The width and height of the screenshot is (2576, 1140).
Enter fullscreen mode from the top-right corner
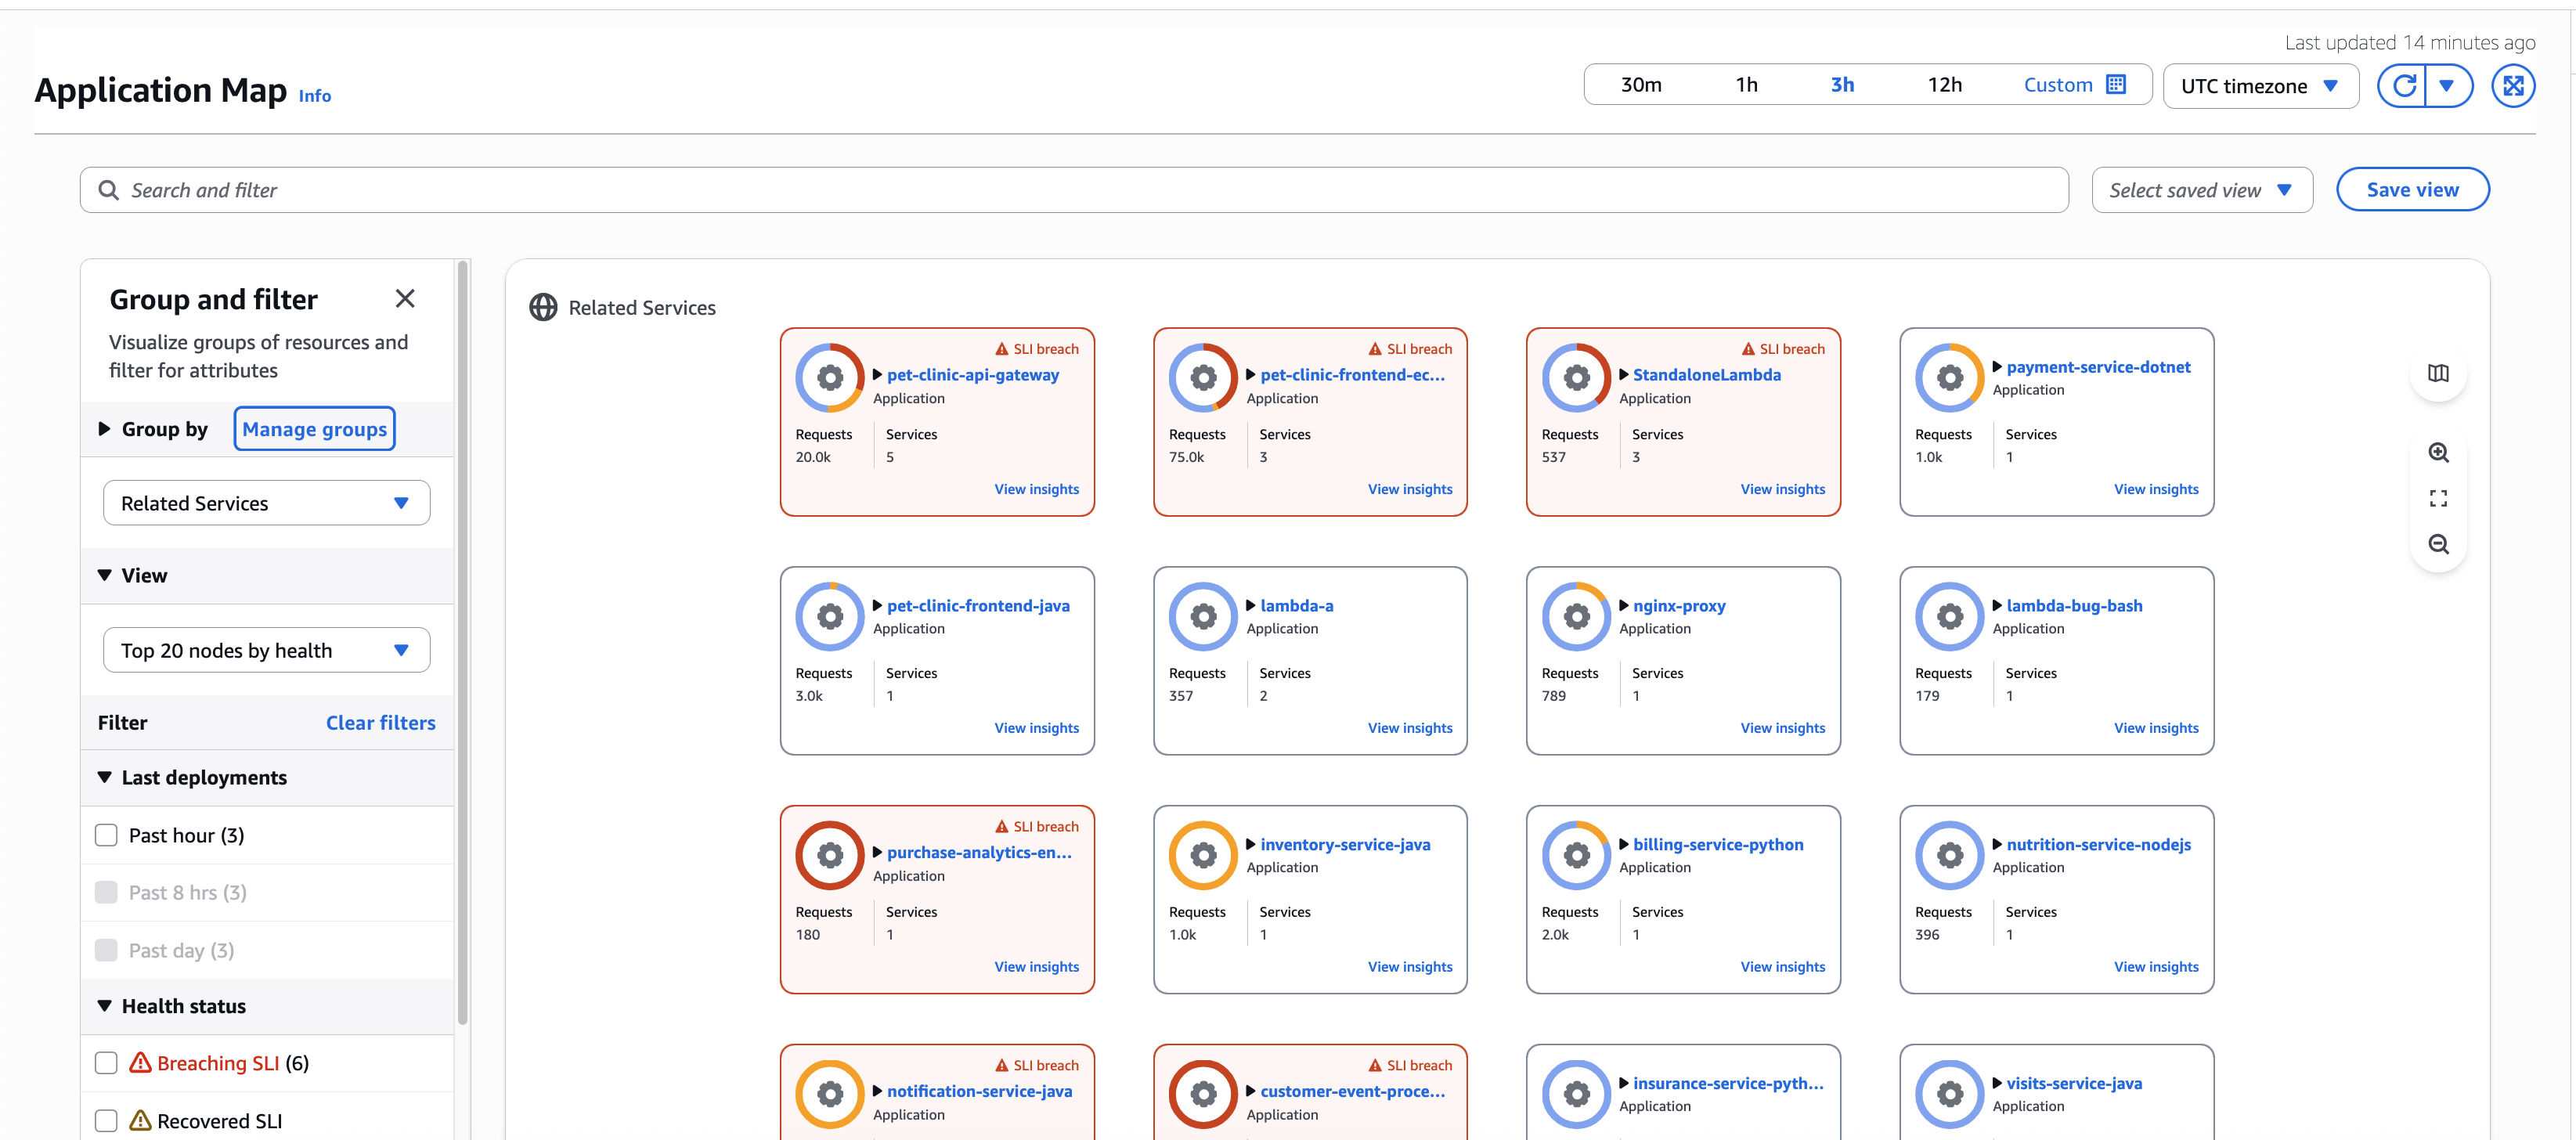tap(2515, 85)
